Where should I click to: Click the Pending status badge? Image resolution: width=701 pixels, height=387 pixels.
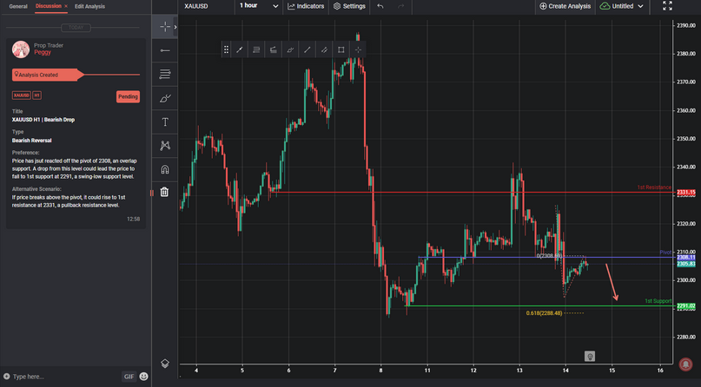(128, 97)
